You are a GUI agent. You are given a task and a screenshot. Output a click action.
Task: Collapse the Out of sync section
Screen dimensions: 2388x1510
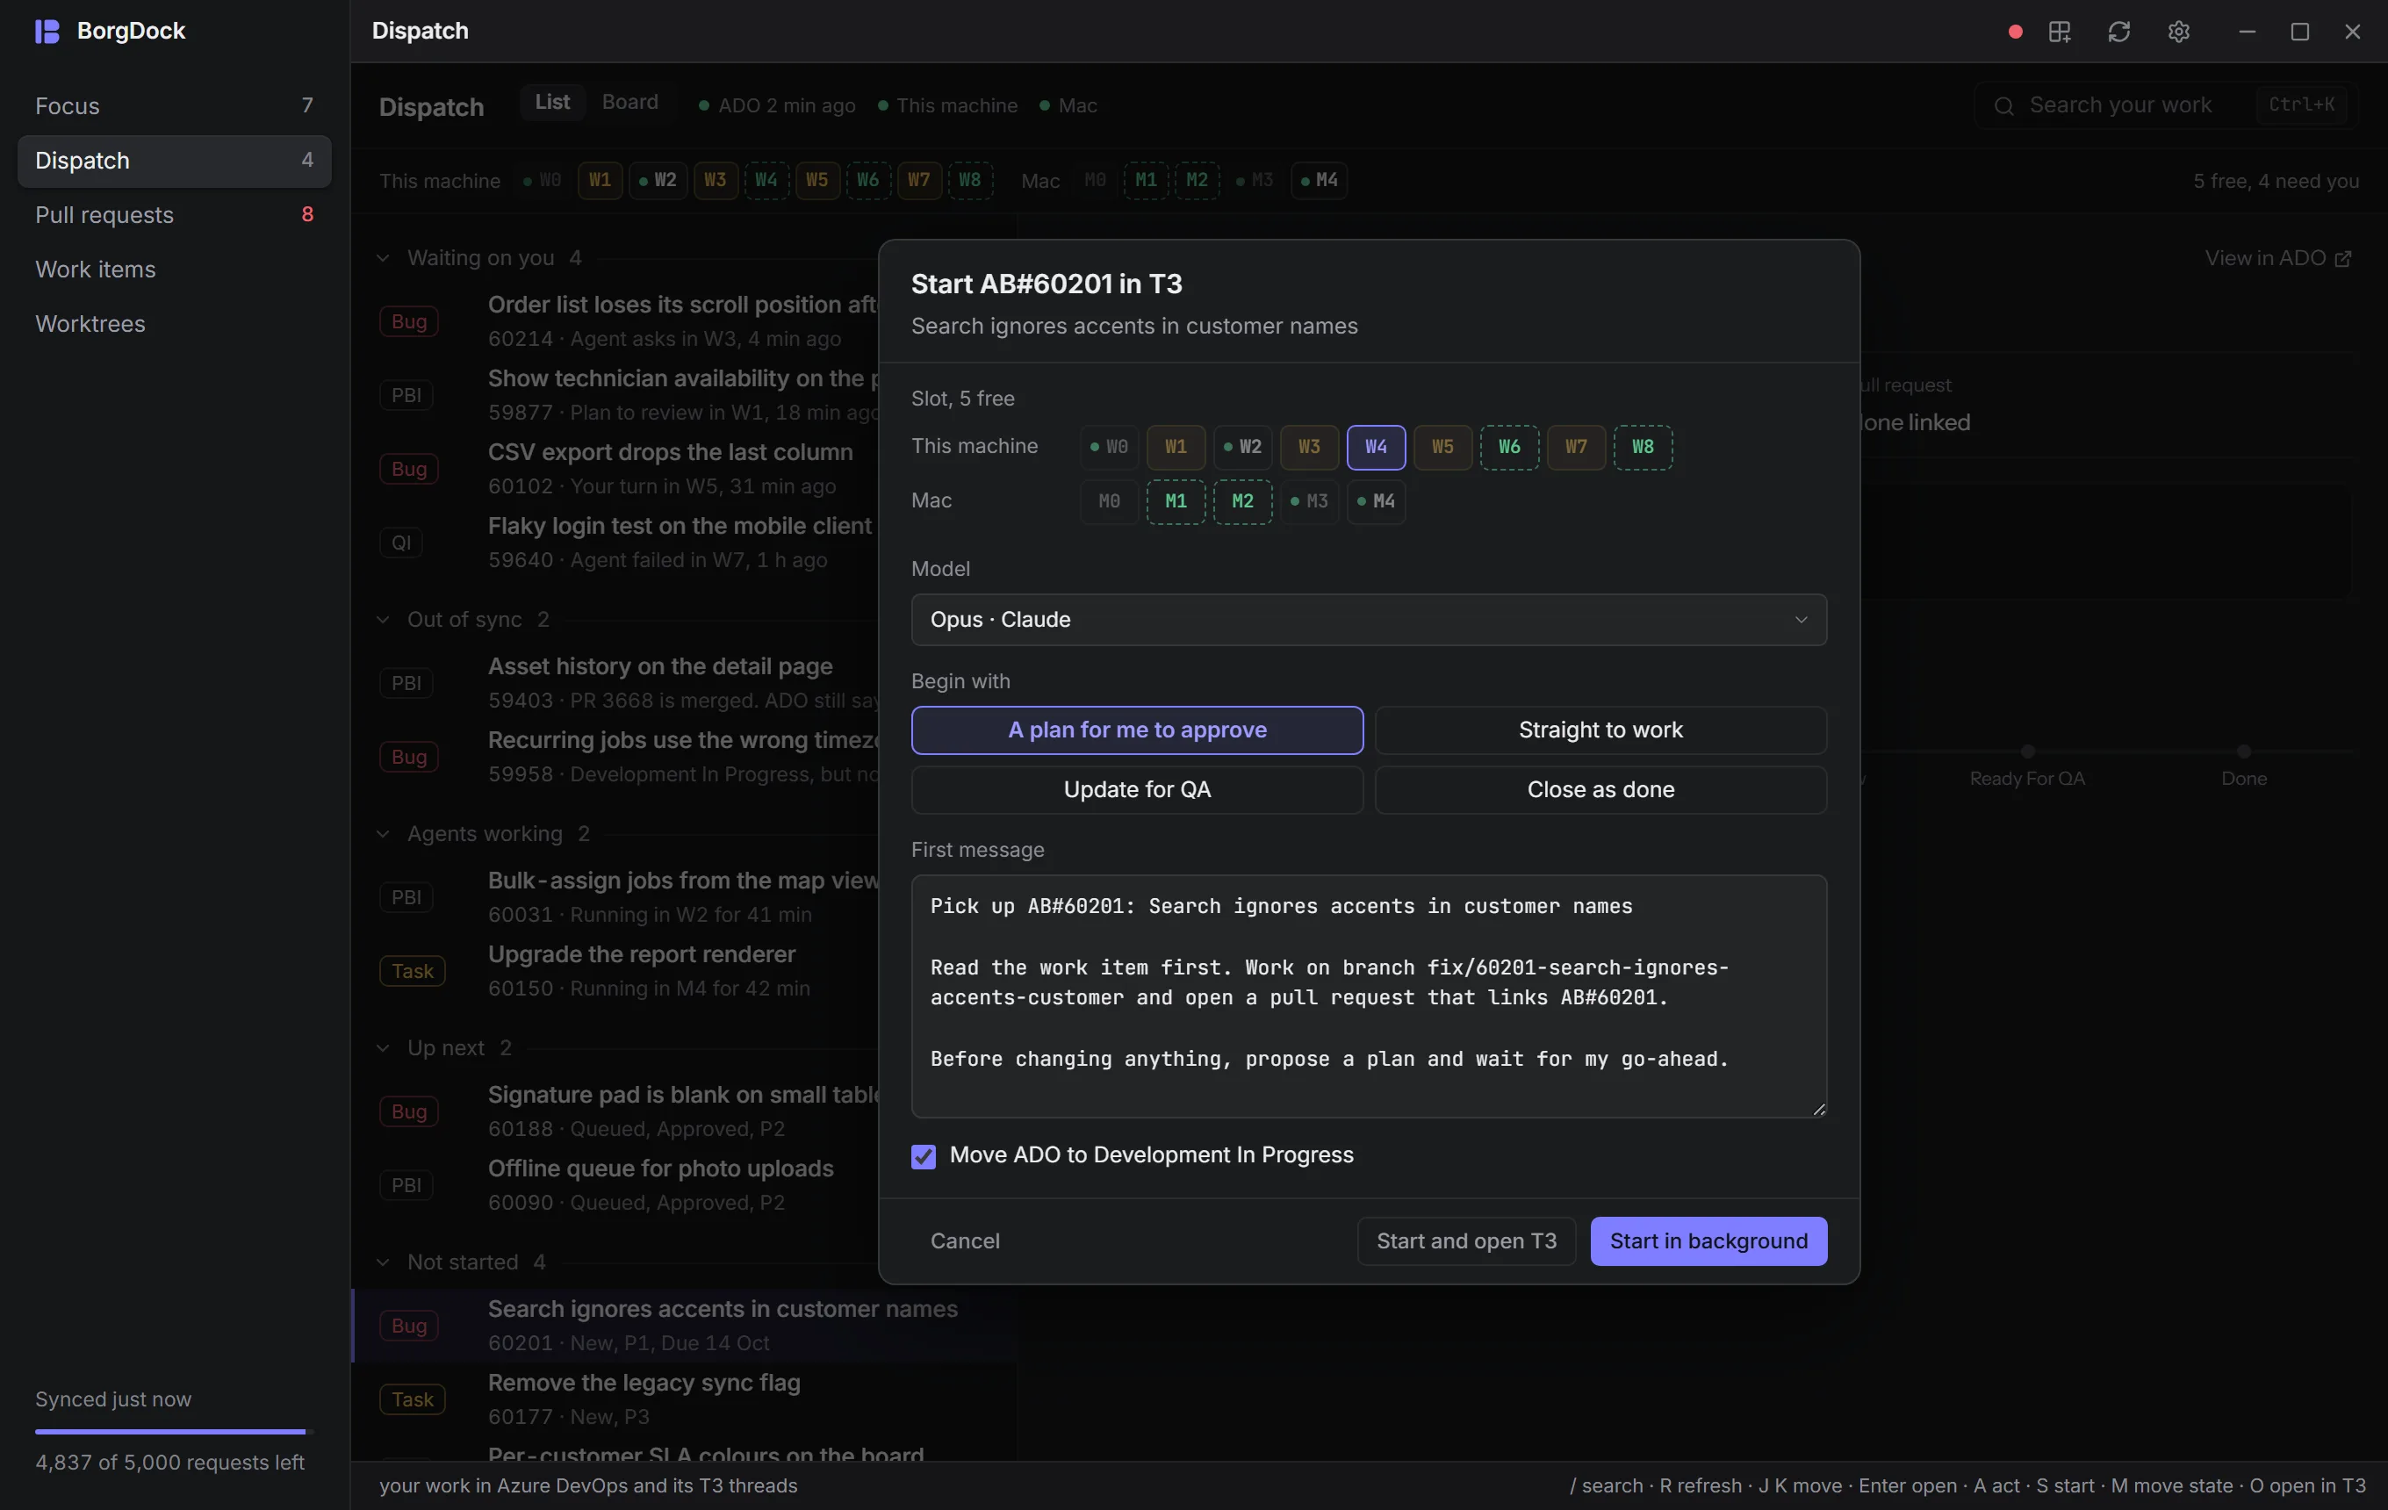pos(383,620)
